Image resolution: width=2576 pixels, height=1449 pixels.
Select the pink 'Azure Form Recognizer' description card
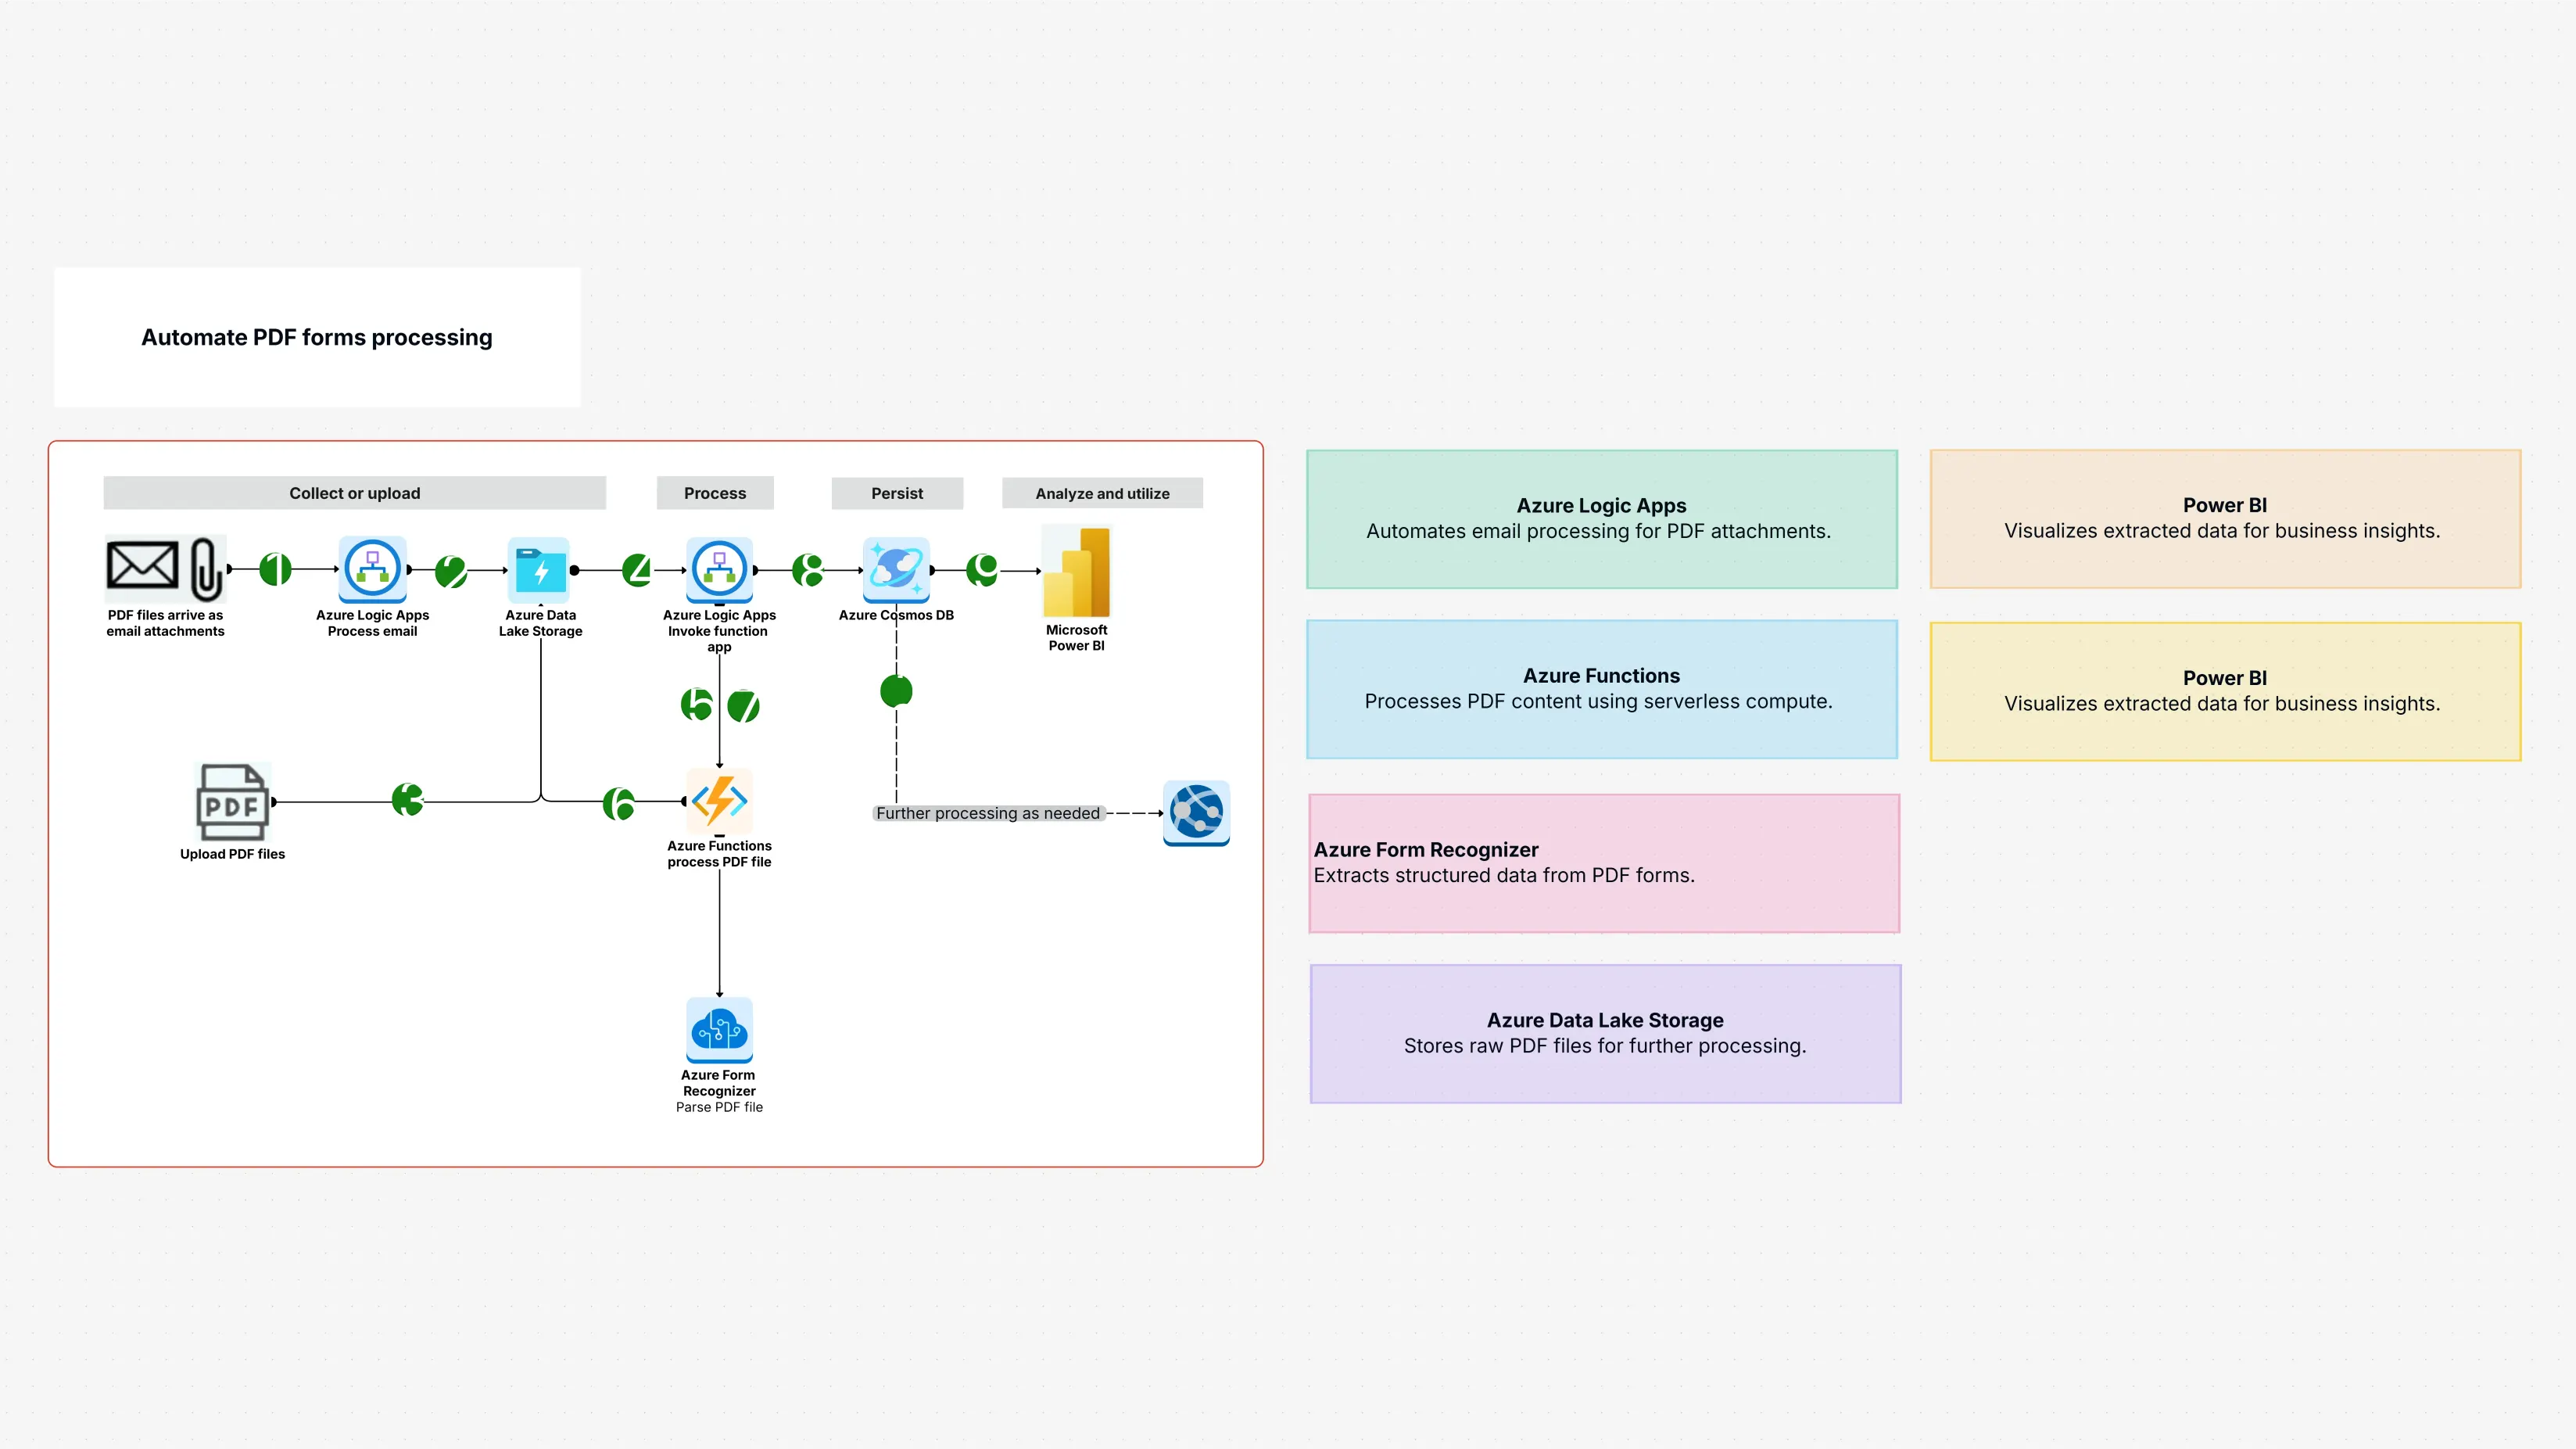pos(1604,863)
